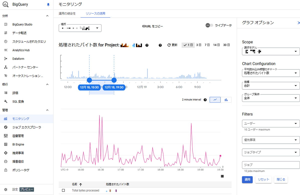Viewport: 300px width, 195px height.
Task: Switch to line chart view
Action: 215,100
